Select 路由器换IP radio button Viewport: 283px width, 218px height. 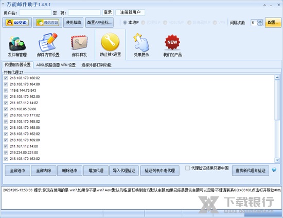tap(189, 23)
